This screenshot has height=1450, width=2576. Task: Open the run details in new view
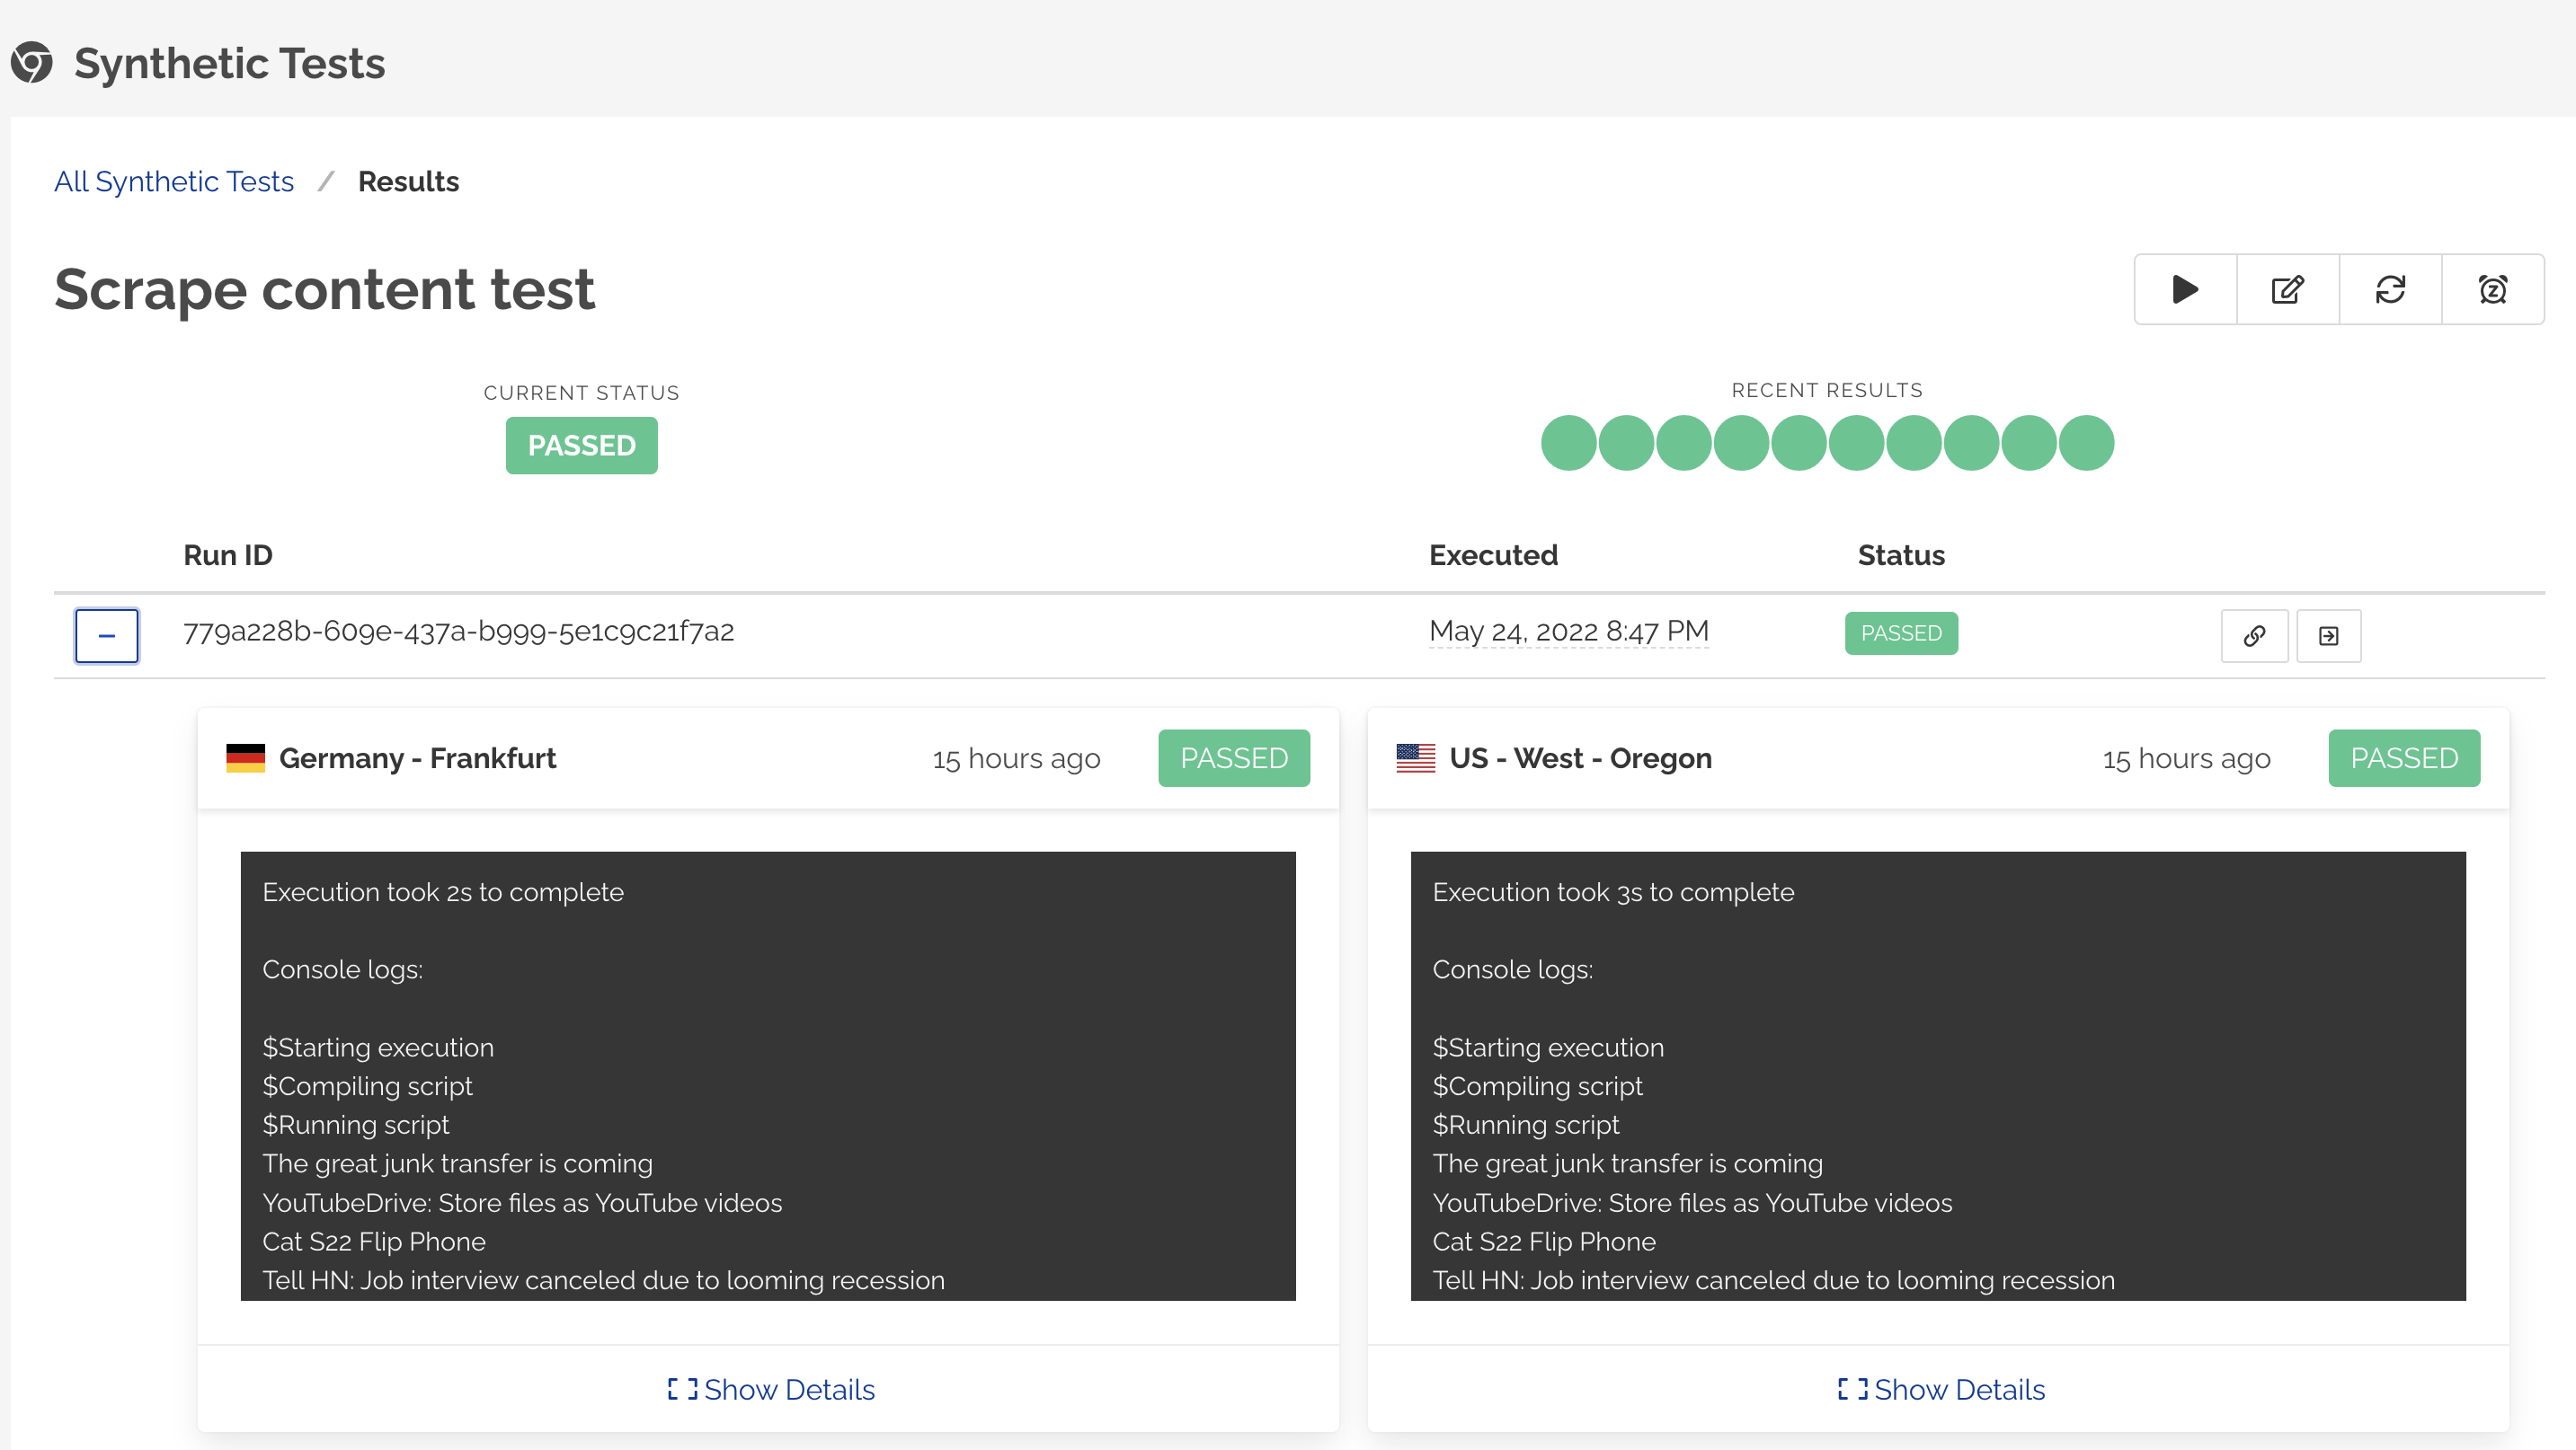[2329, 635]
